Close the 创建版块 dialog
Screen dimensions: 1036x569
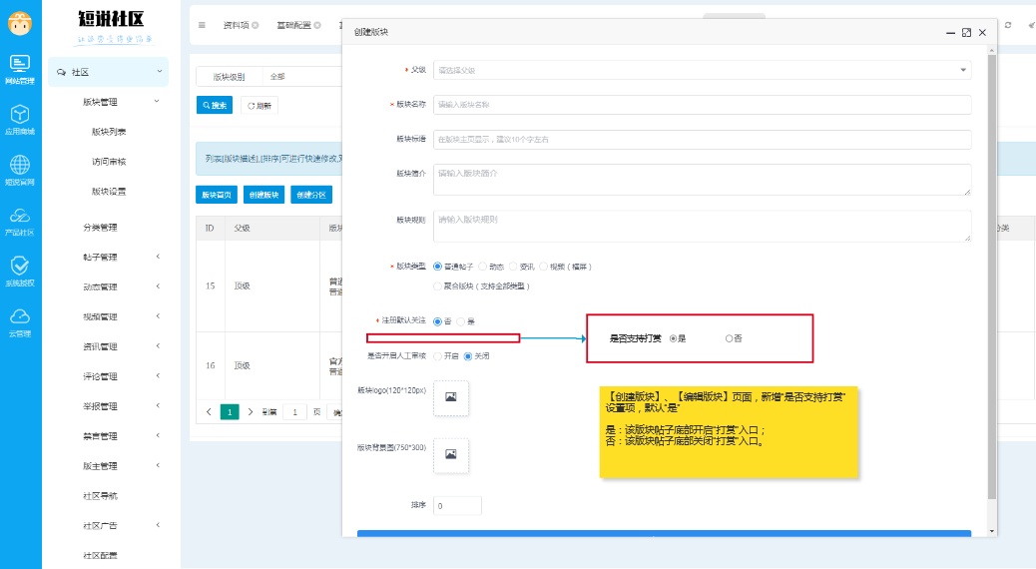tap(982, 32)
